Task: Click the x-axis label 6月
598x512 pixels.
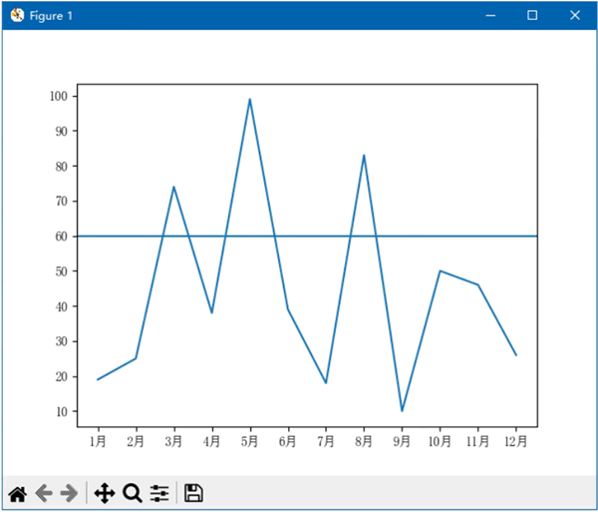Action: click(x=288, y=441)
